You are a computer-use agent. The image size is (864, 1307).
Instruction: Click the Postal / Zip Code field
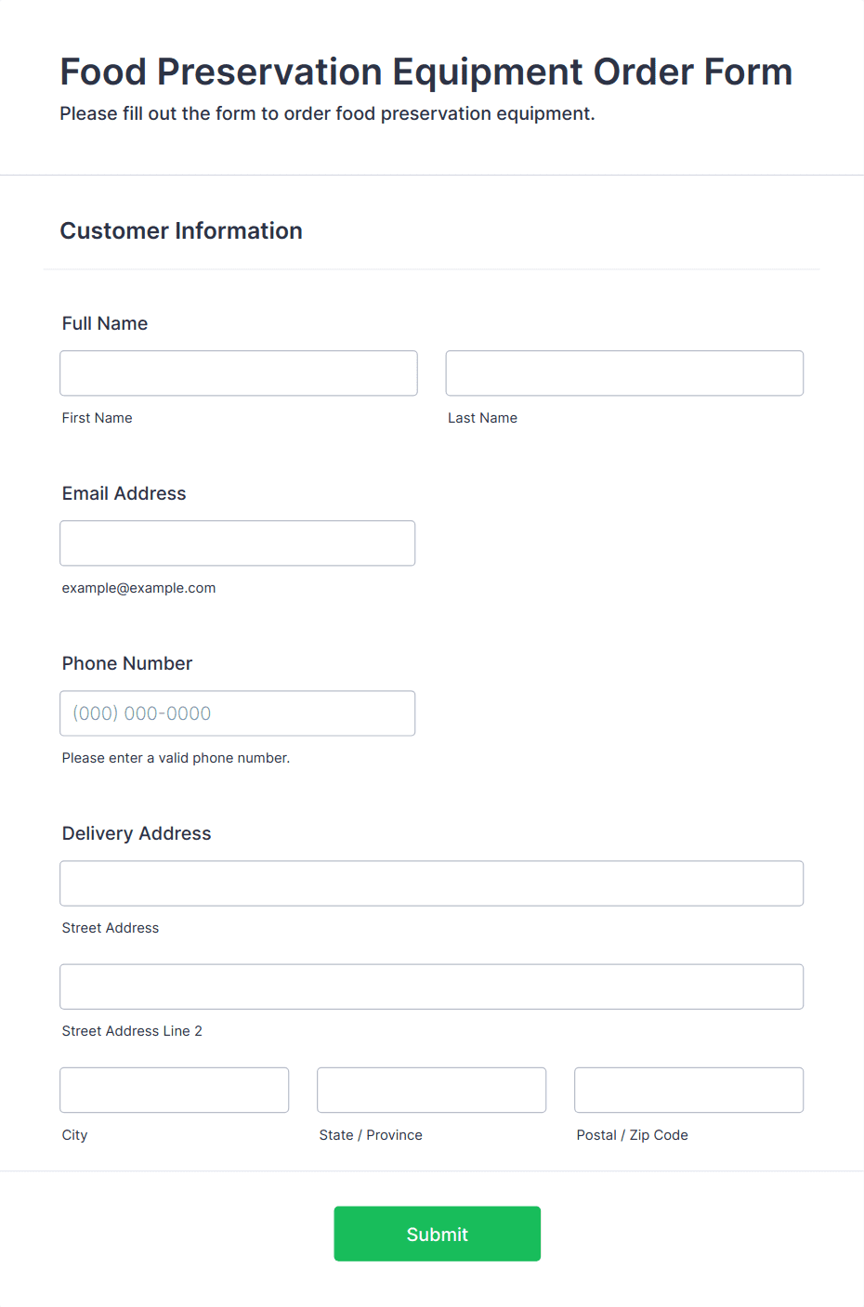(689, 1090)
